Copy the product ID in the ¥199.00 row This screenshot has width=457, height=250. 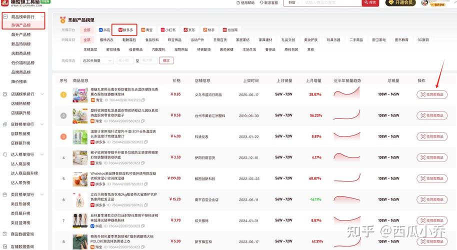145,184
